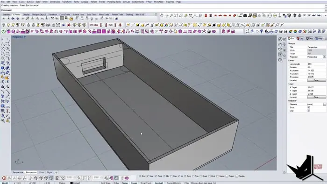Toggle the End osnap checkbox

[140, 176]
